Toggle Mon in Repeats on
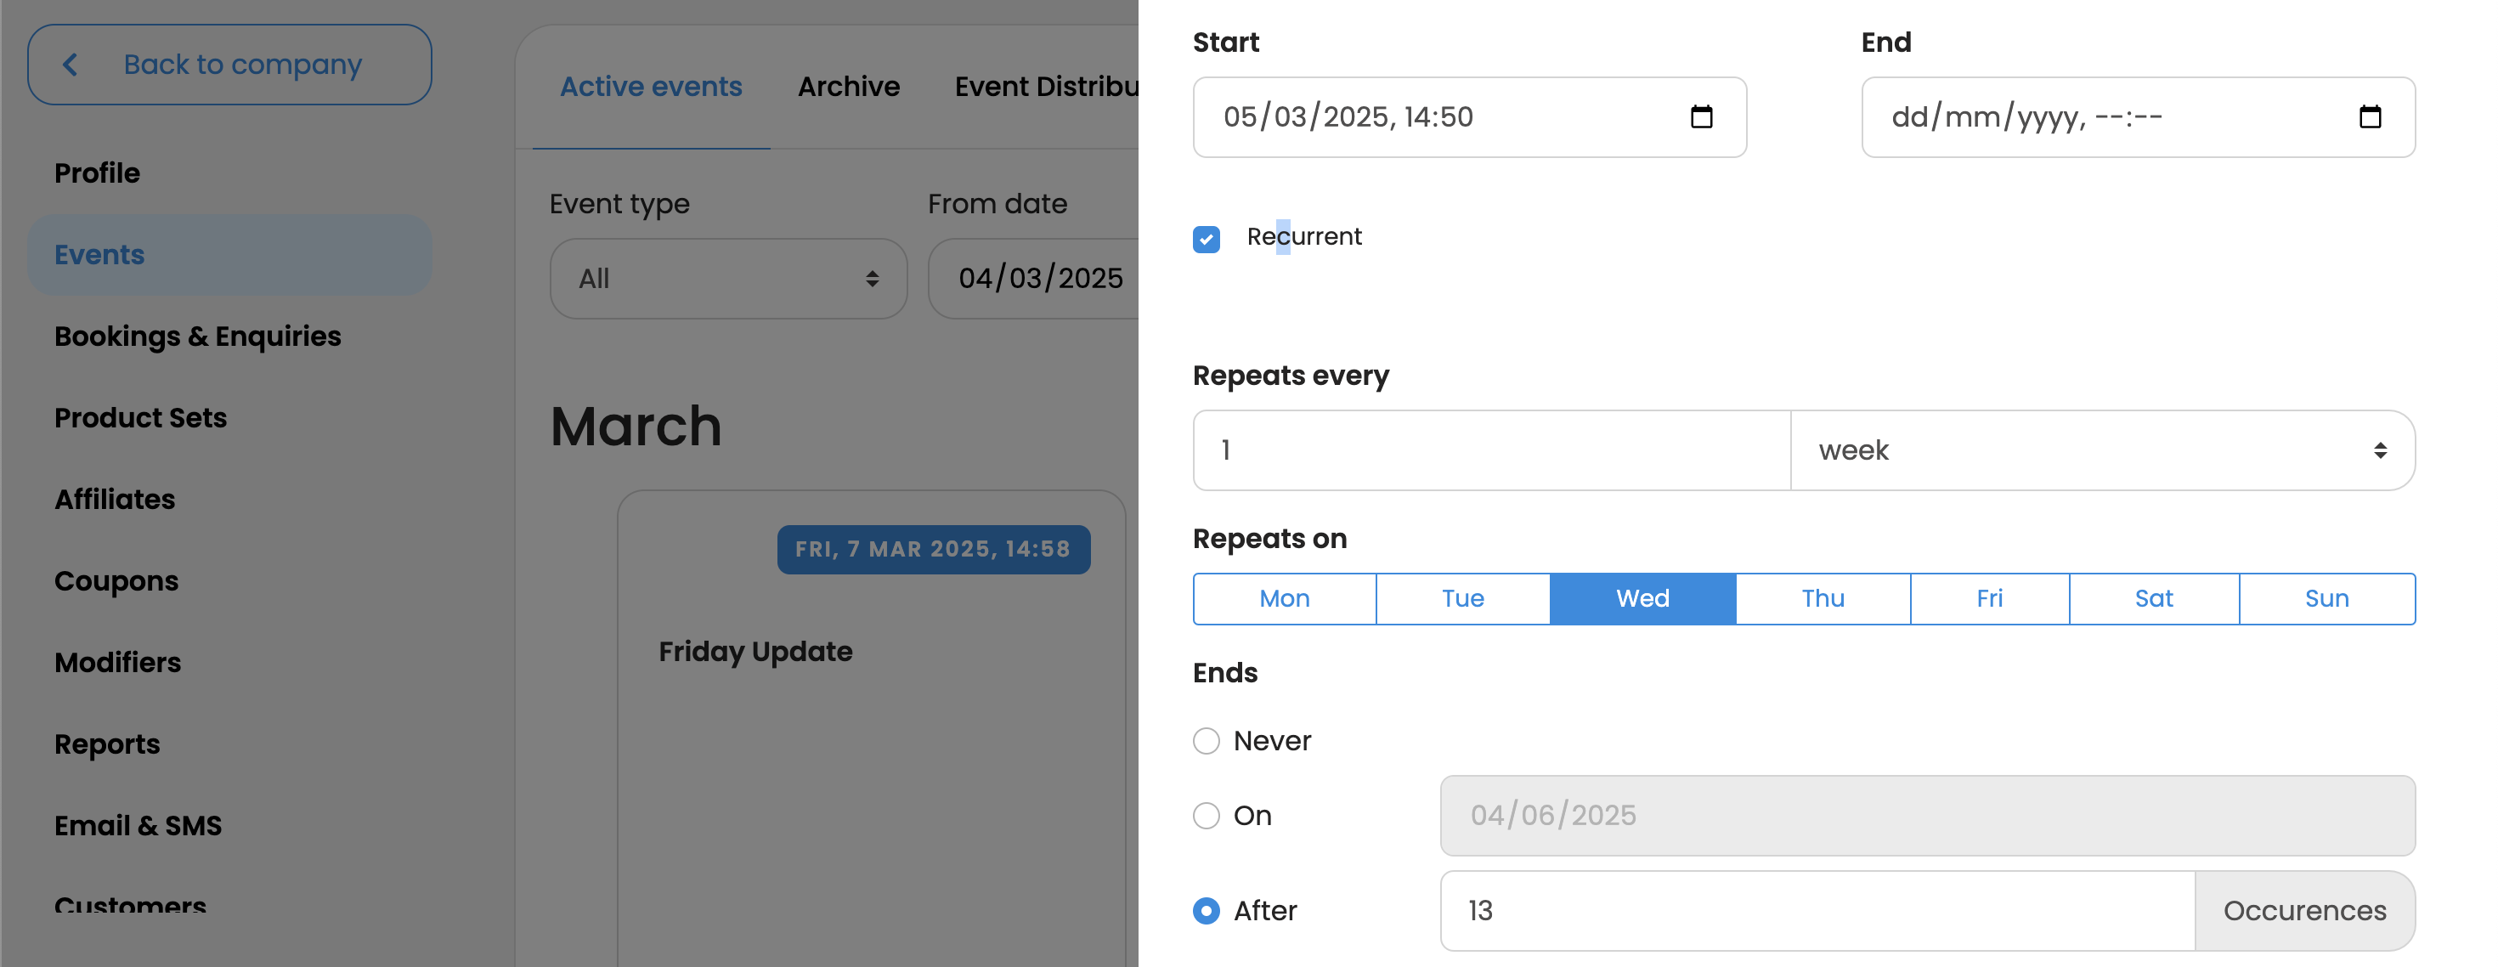 [x=1283, y=598]
